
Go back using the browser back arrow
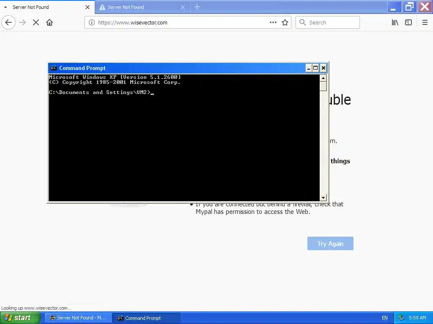coord(8,22)
